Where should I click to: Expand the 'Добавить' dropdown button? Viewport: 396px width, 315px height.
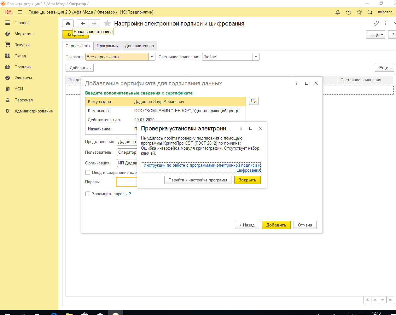[79, 68]
